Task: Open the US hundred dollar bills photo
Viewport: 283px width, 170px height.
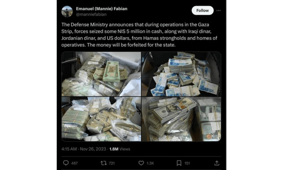Action: (181, 119)
